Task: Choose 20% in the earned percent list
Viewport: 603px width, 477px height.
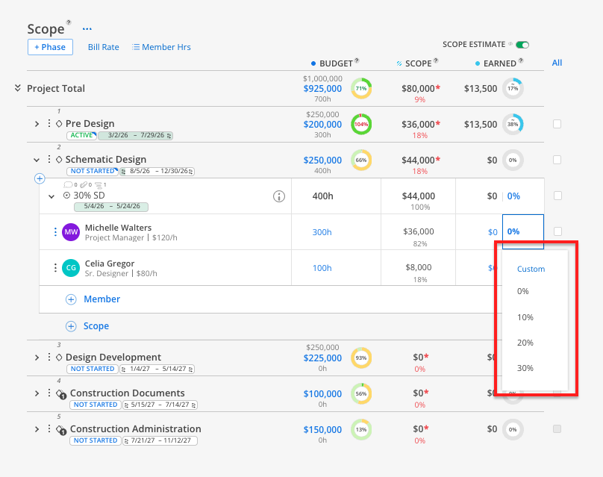Action: [525, 343]
